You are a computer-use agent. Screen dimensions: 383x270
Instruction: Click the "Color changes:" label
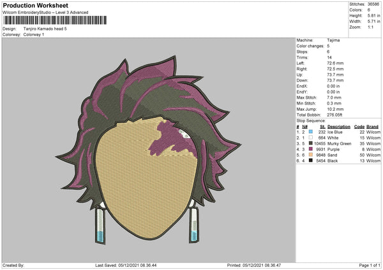point(310,46)
